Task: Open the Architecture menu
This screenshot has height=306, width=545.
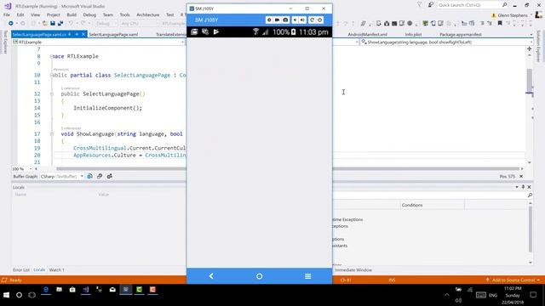Action: (147, 15)
